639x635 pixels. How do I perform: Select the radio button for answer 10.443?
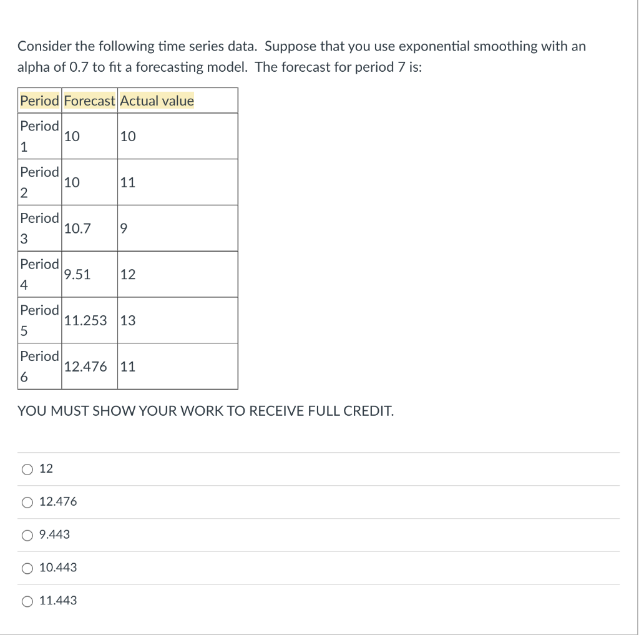pyautogui.click(x=26, y=568)
